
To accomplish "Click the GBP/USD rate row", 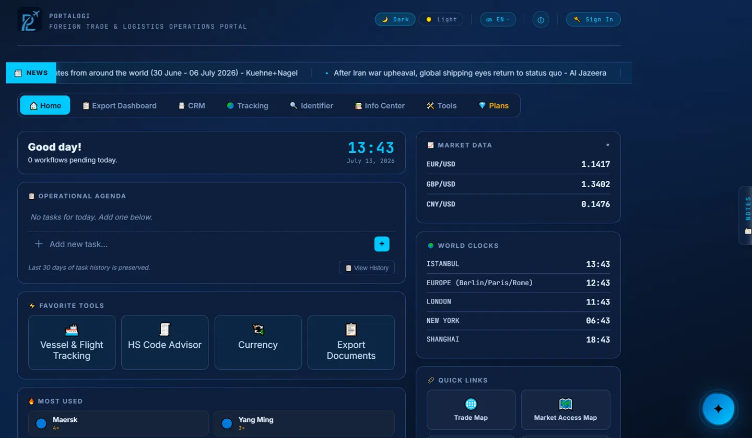I will click(x=518, y=184).
